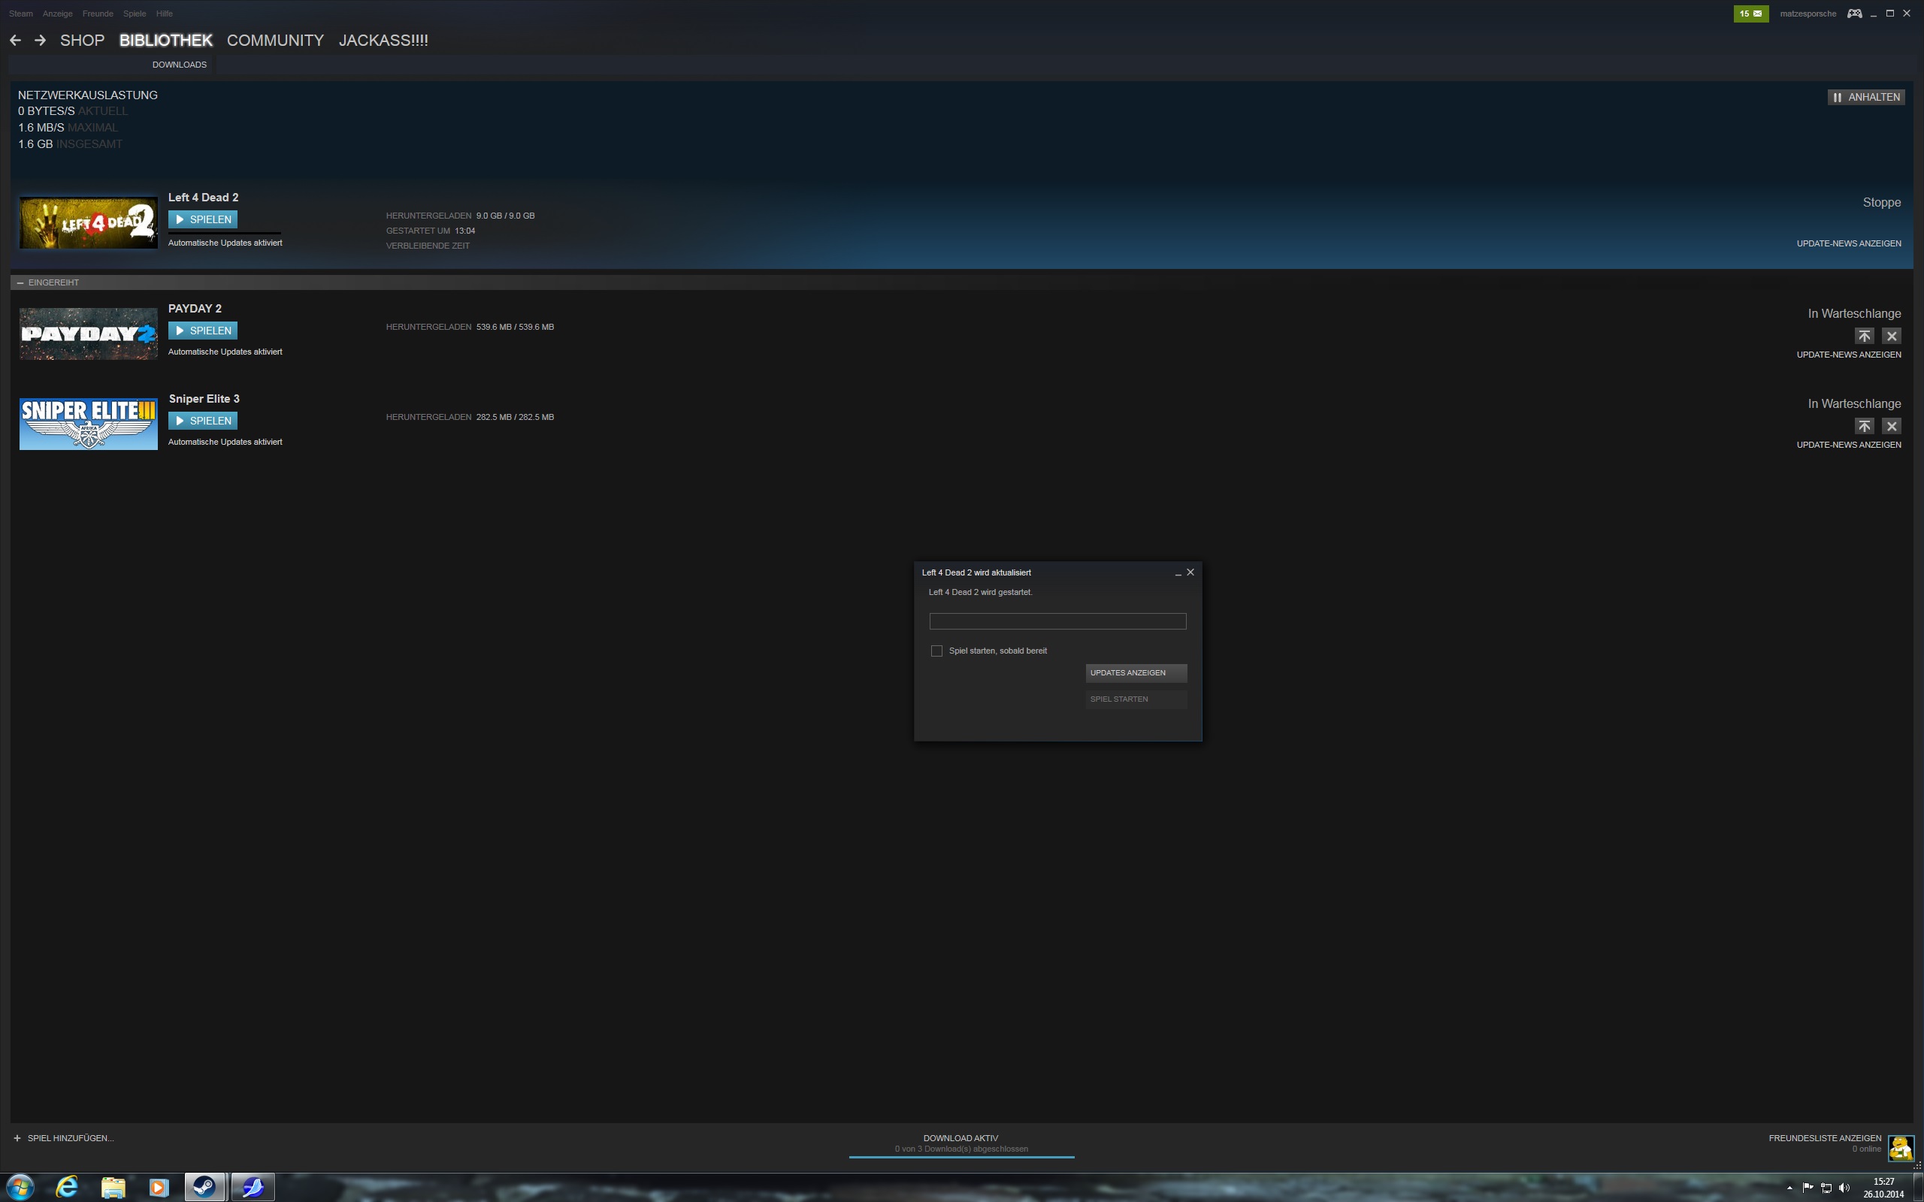Click the Sniper Elite 3 thumbnail

tap(88, 424)
